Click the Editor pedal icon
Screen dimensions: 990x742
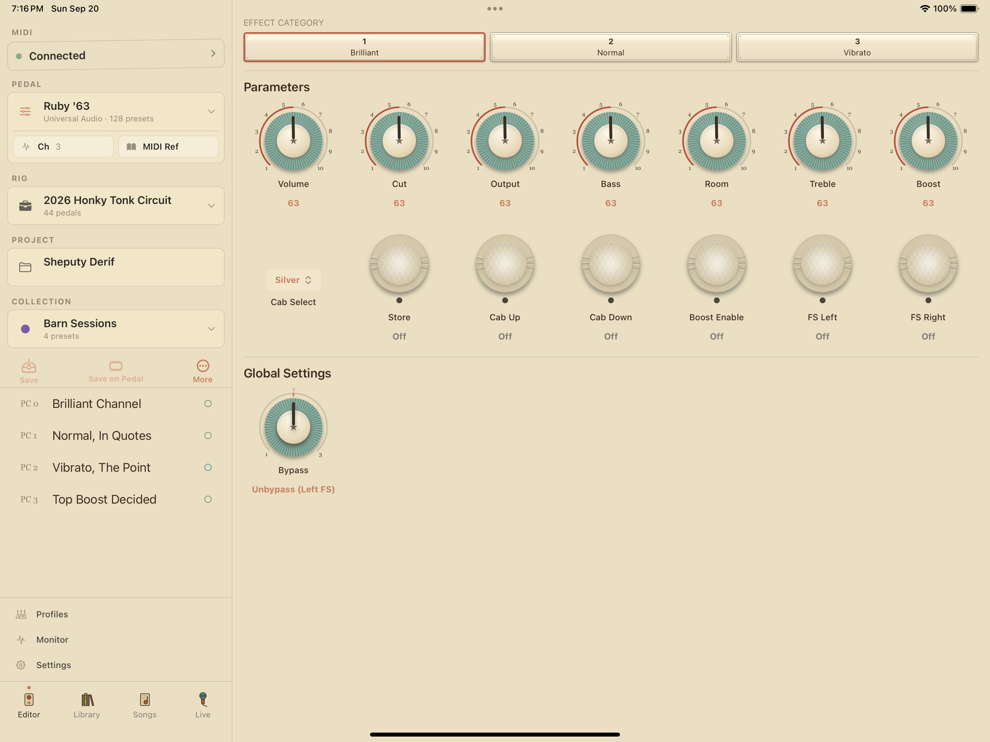point(29,700)
